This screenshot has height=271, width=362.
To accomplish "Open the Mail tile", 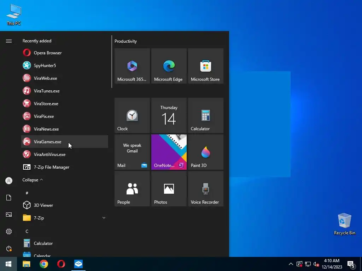I will [x=132, y=152].
